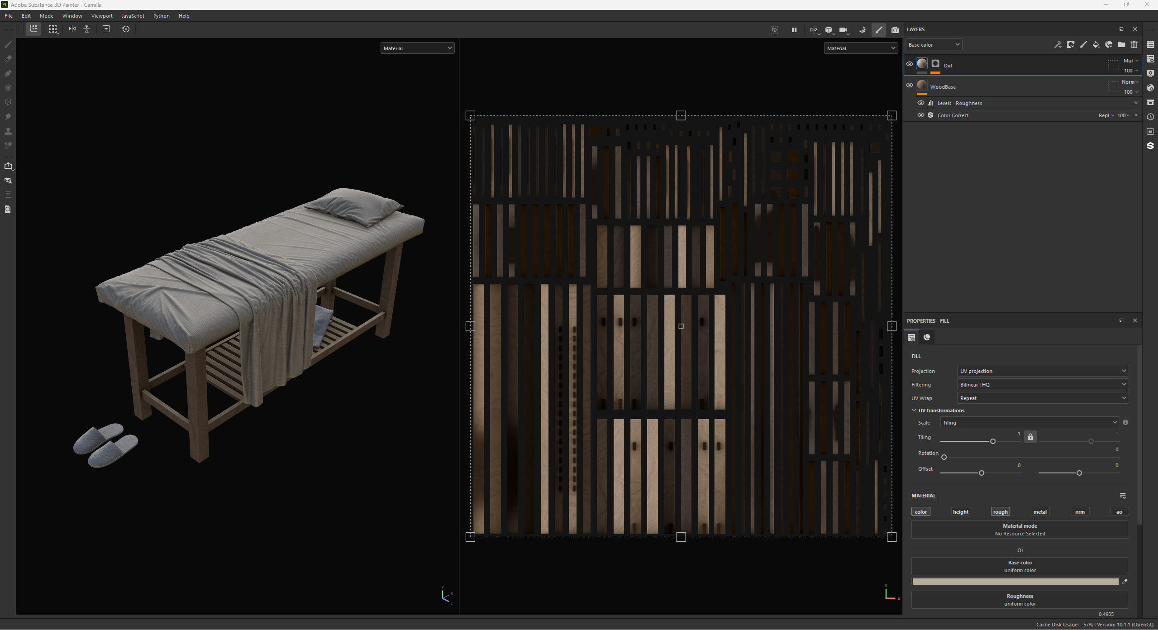This screenshot has height=630, width=1158.
Task: Open the camera screenshot icon in viewport toolbar
Action: 895,30
